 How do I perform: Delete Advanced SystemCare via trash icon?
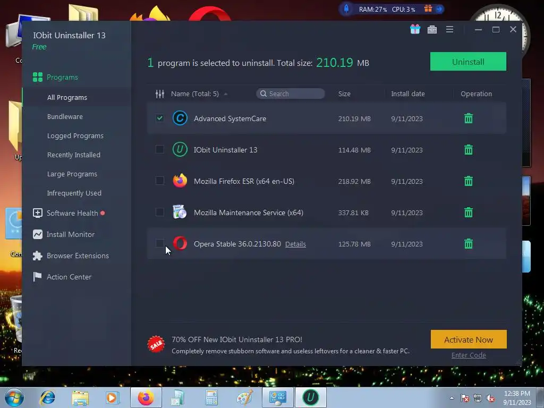click(x=469, y=118)
